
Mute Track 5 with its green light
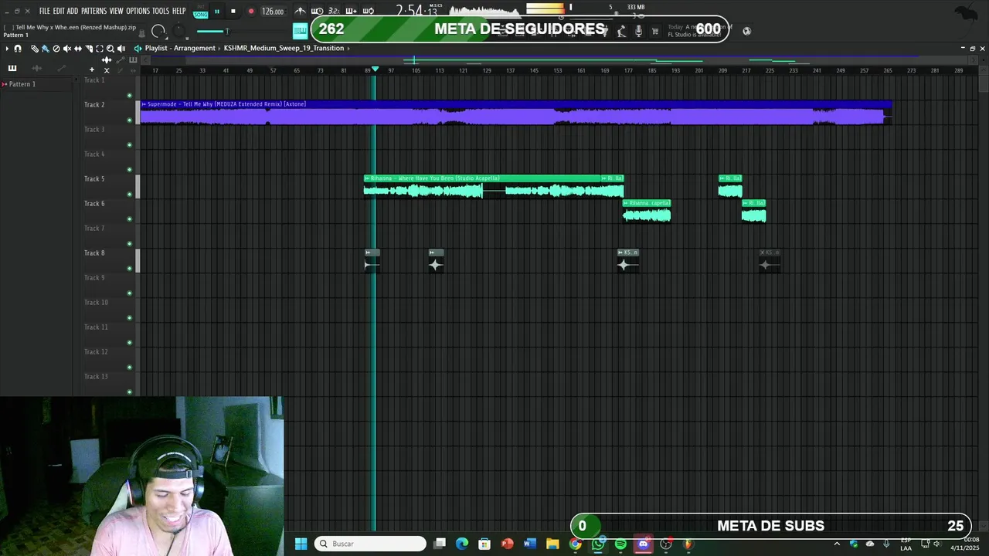(129, 195)
